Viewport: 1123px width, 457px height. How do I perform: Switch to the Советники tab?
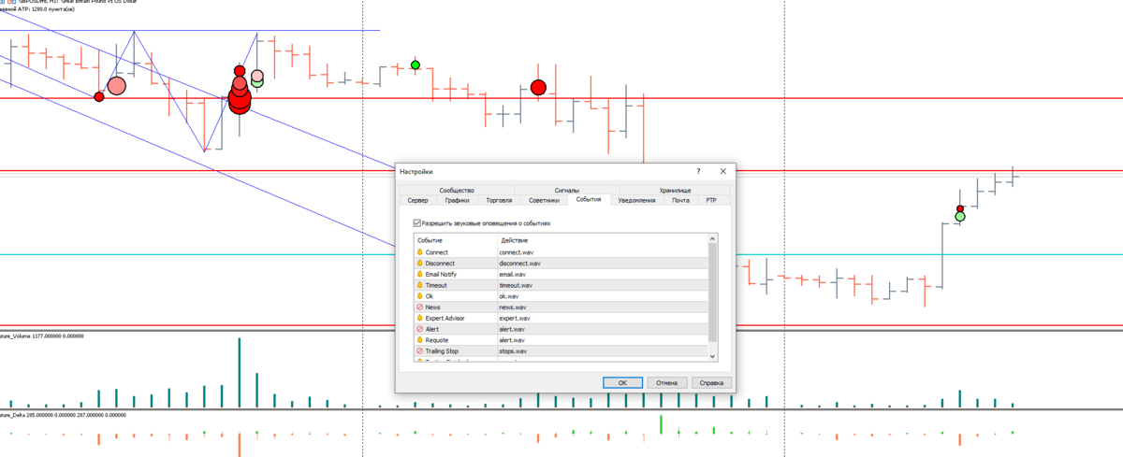pos(544,200)
